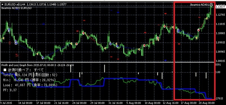
Task: Click the Profit and Loss Graph indicator title
Action: coord(38,65)
